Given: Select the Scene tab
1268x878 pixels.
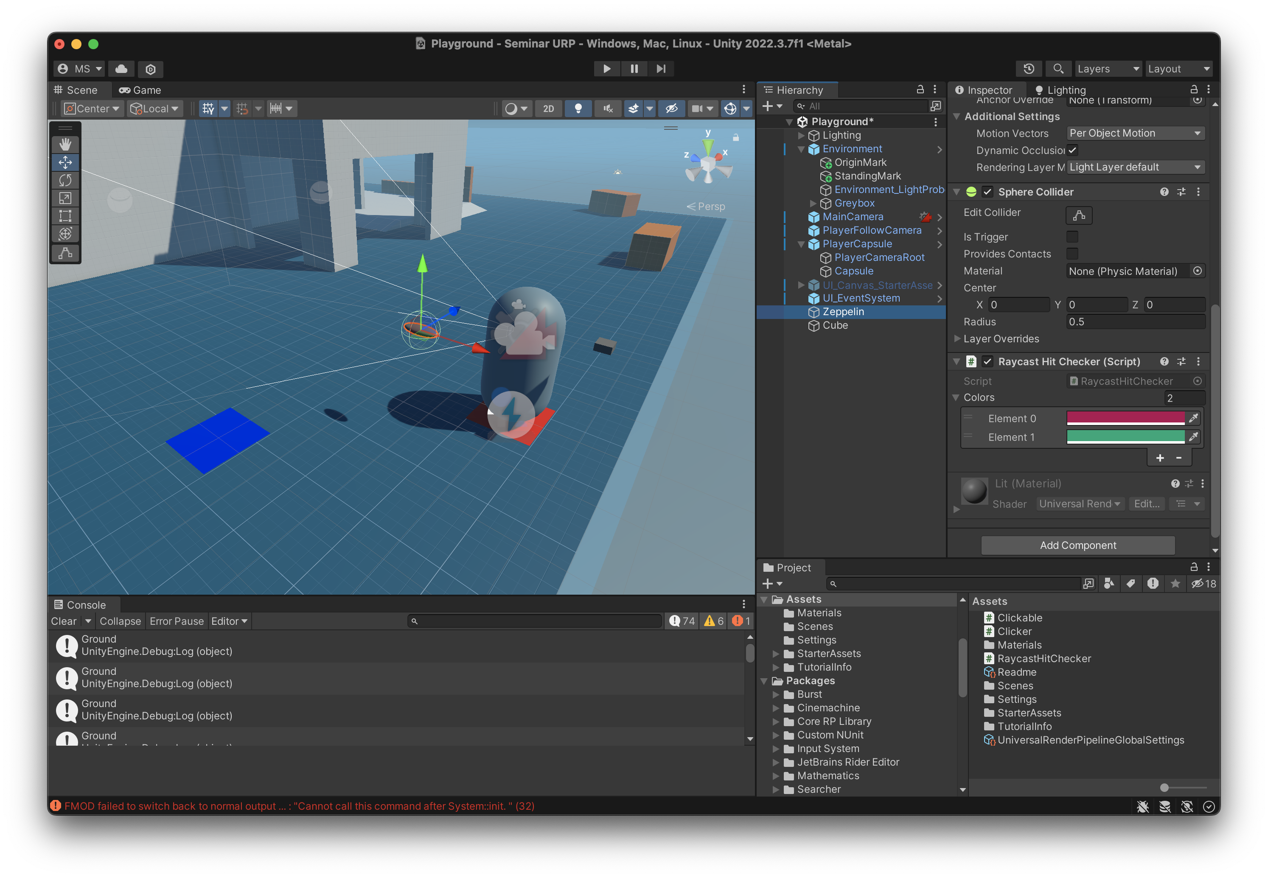Looking at the screenshot, I should [x=76, y=90].
